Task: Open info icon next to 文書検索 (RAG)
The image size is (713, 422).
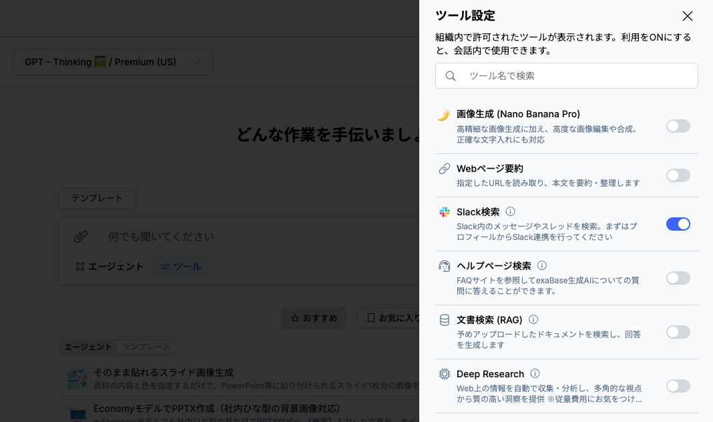Action: tap(533, 319)
